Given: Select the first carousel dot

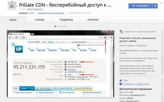Looking at the screenshot, I should 55,26.
